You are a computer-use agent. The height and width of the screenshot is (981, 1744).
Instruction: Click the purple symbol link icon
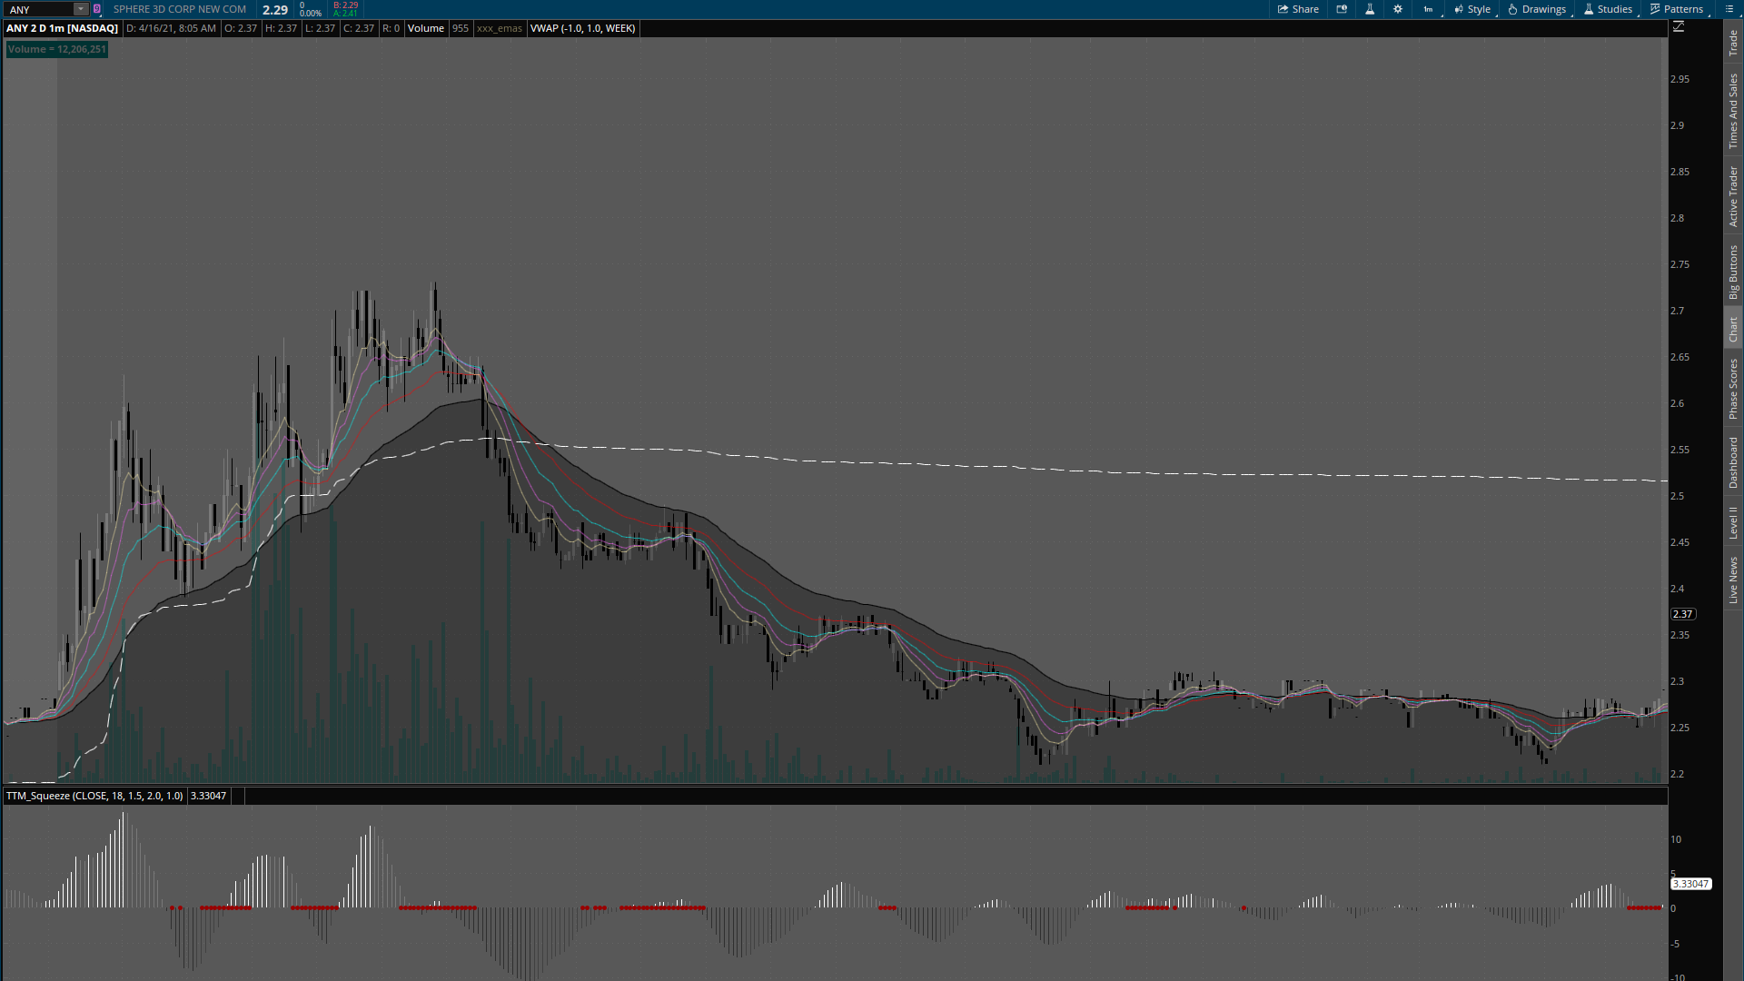tap(97, 9)
